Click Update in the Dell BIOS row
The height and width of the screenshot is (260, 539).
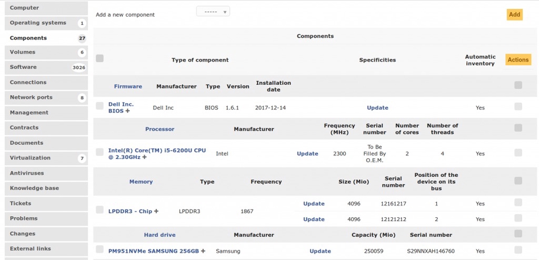(x=377, y=108)
